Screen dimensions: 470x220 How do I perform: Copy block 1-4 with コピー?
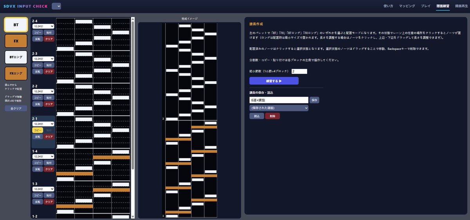(38, 162)
